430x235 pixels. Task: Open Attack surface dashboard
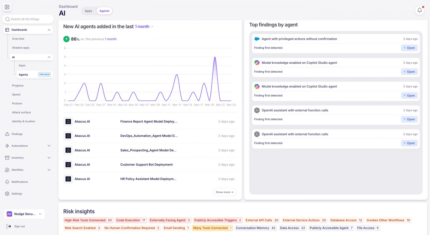pyautogui.click(x=21, y=112)
